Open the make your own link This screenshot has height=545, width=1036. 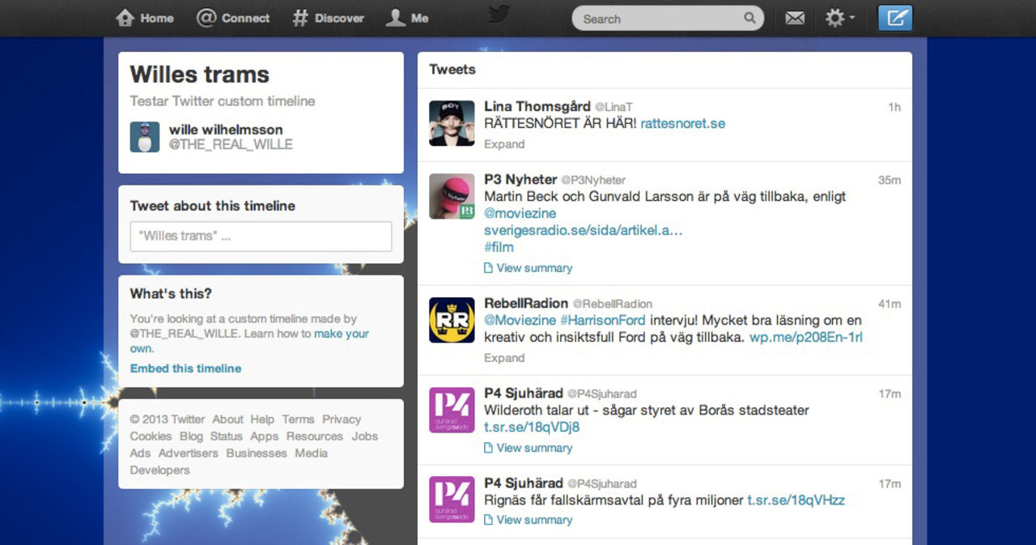341,333
